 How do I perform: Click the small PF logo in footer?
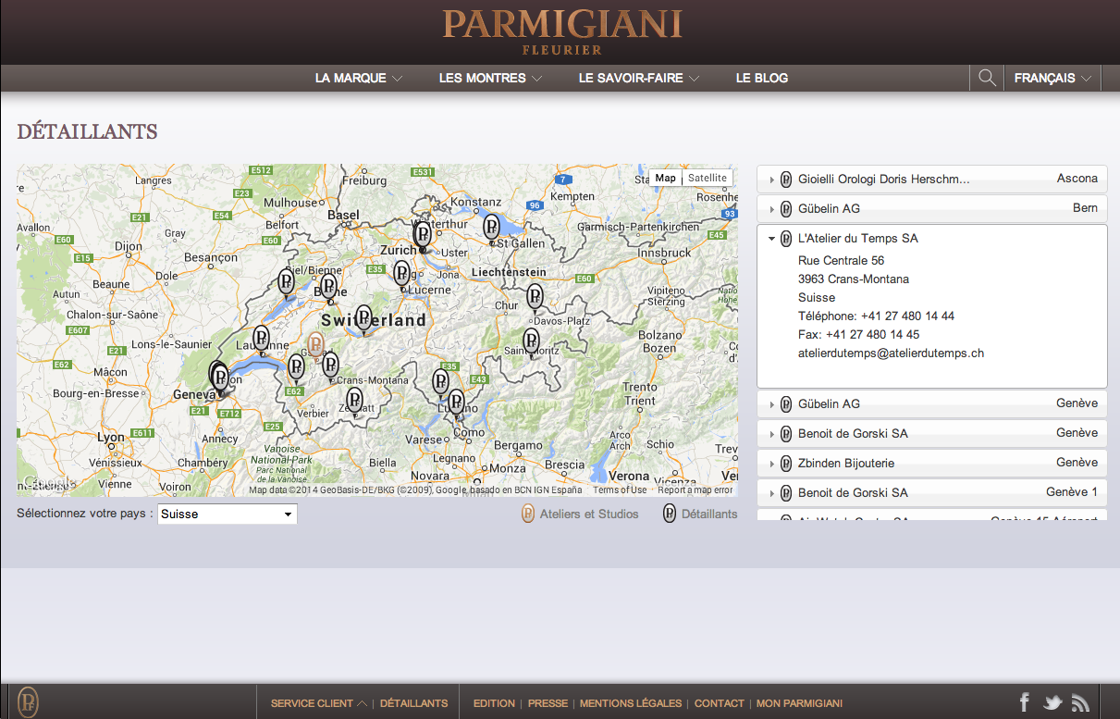coord(28,702)
